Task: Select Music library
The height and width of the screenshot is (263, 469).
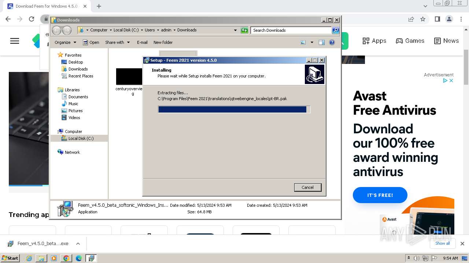Action: click(x=73, y=104)
